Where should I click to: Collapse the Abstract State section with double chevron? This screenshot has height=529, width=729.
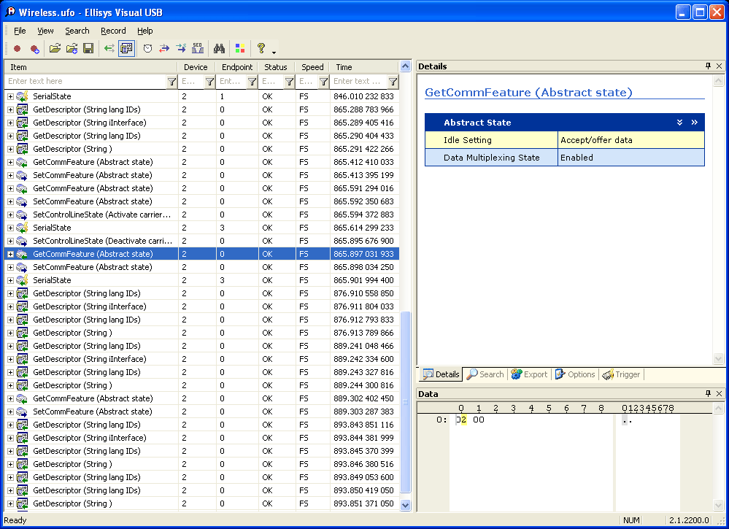(x=679, y=123)
